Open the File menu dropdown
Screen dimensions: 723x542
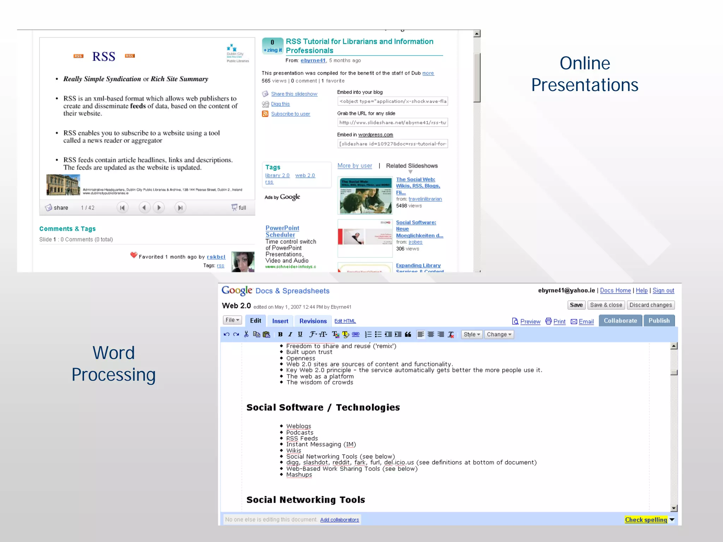pyautogui.click(x=232, y=320)
